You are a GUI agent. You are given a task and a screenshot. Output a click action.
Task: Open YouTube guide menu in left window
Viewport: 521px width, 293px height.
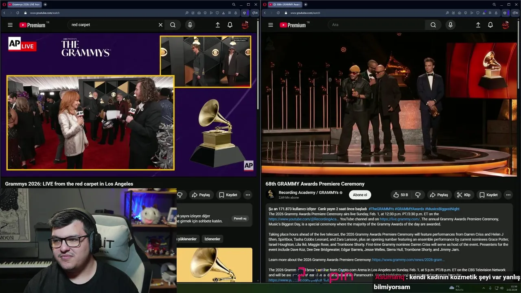[10, 25]
